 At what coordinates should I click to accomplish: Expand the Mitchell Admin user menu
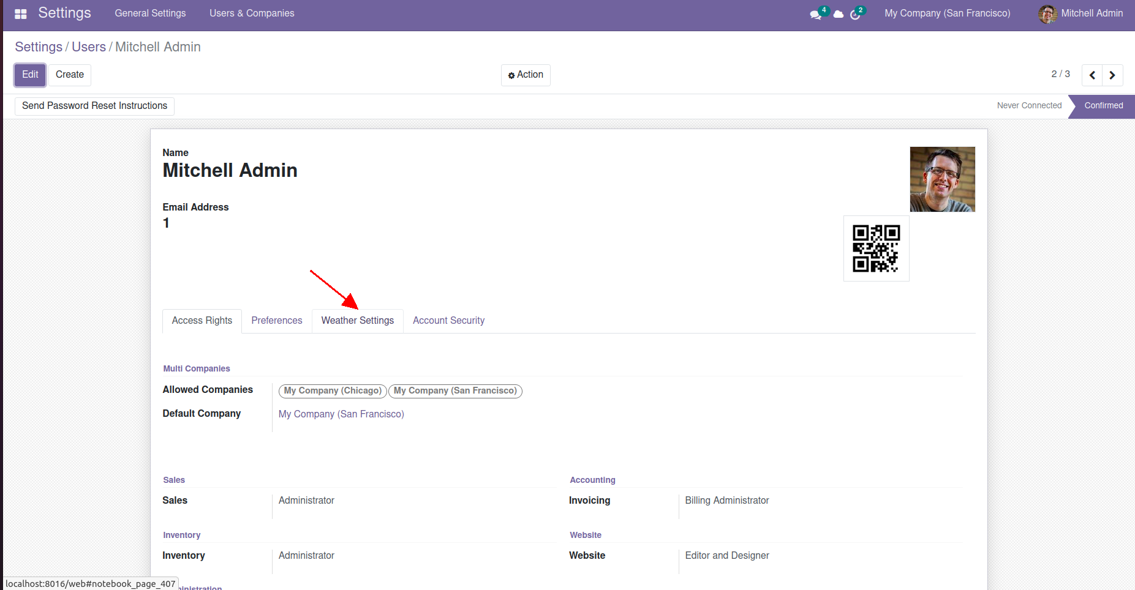[1081, 13]
